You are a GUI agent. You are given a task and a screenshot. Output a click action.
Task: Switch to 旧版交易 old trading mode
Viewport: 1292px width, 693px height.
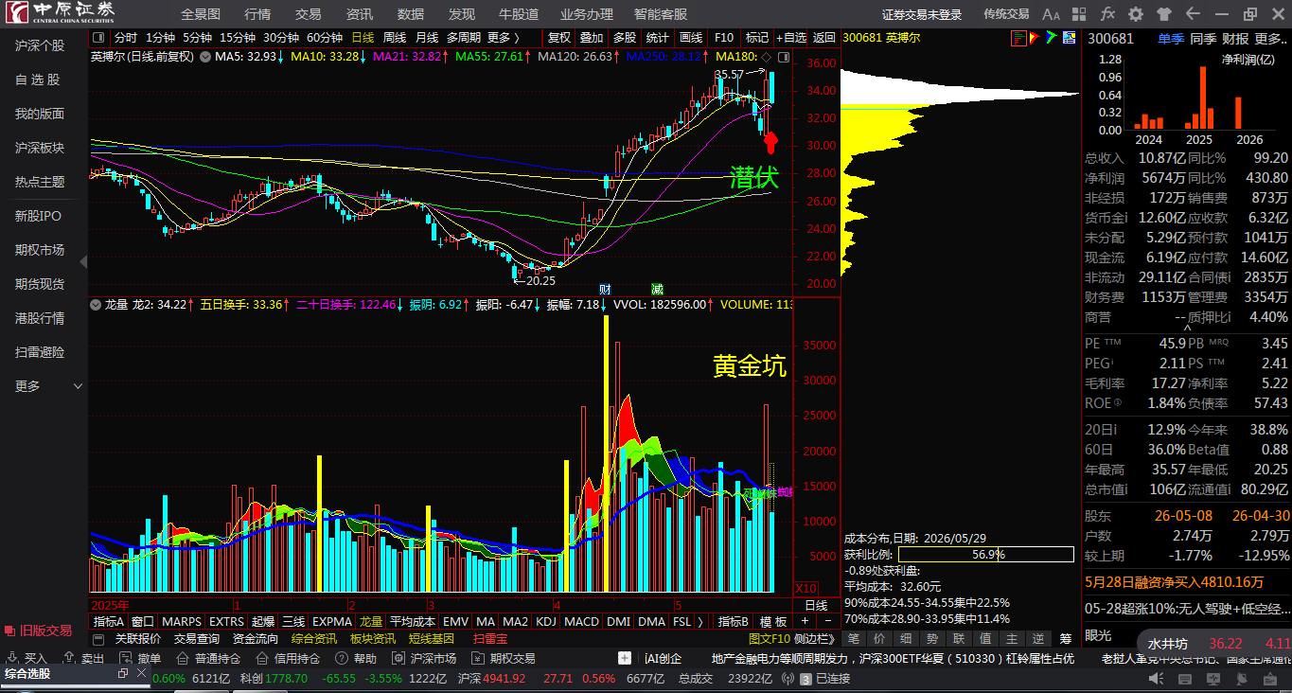coord(39,631)
